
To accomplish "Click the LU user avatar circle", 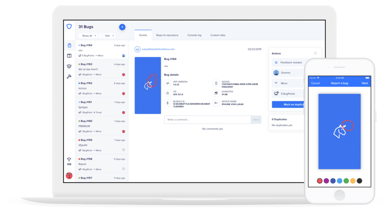I will pos(137,49).
